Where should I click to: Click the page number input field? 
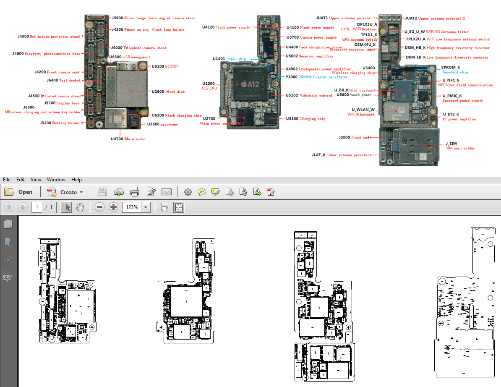[x=37, y=207]
